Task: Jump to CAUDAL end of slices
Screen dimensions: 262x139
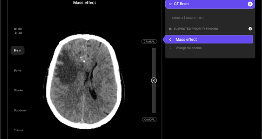Action: [x=150, y=120]
